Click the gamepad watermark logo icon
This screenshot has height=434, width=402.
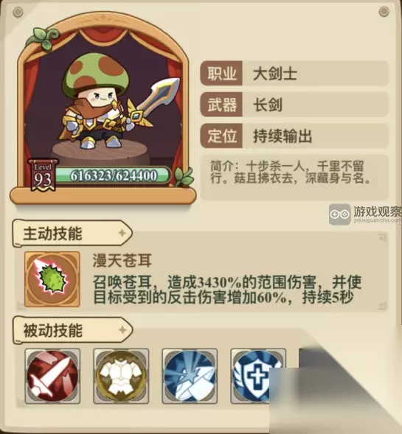click(339, 214)
